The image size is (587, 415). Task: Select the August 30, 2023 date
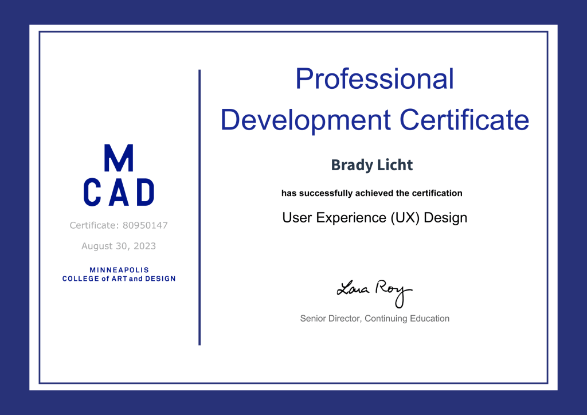[119, 246]
